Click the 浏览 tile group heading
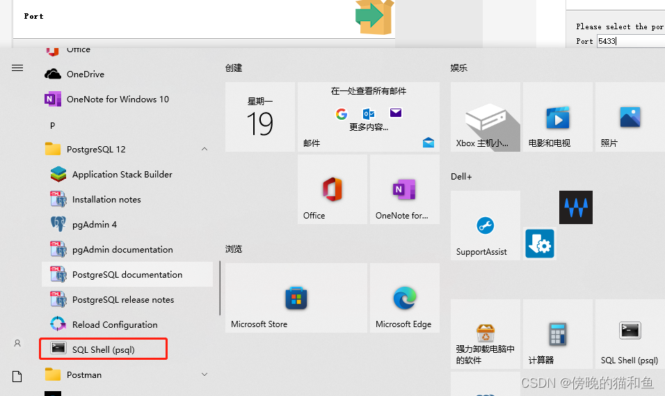This screenshot has height=396, width=665. (234, 249)
